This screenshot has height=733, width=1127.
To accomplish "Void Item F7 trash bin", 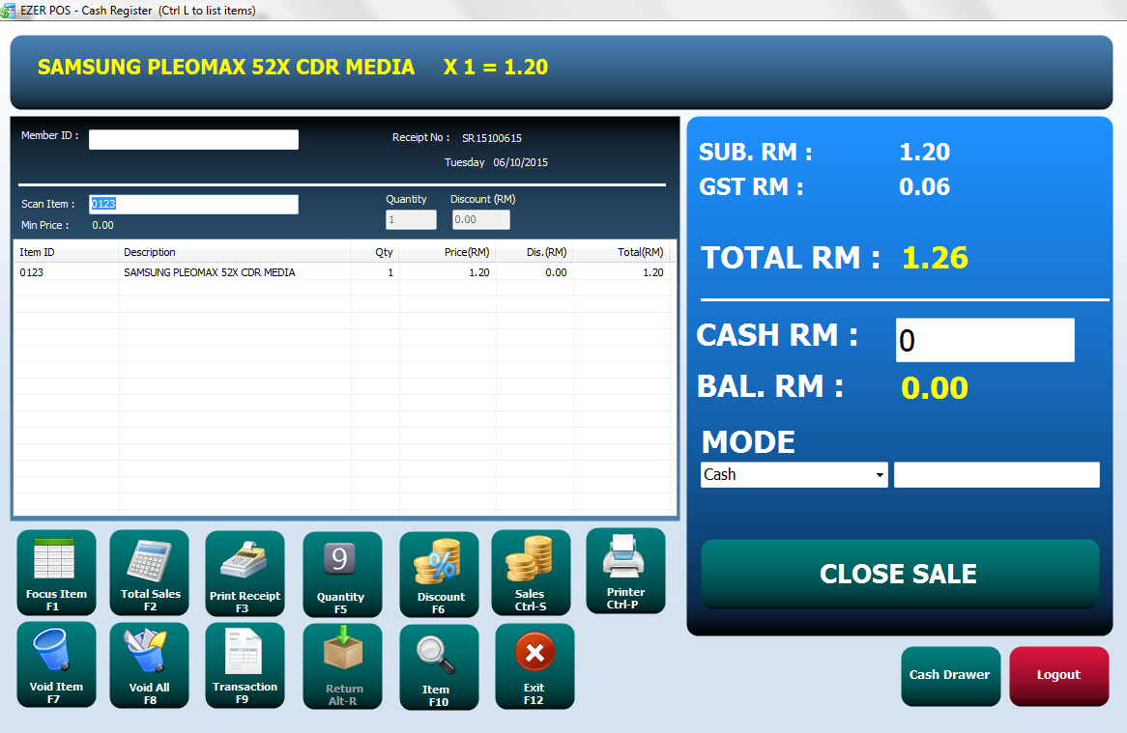I will (56, 664).
